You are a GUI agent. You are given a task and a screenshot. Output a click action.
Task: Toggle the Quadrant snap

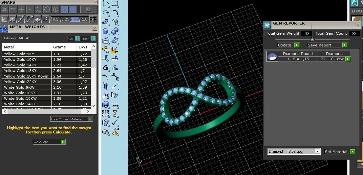tap(47, 9)
